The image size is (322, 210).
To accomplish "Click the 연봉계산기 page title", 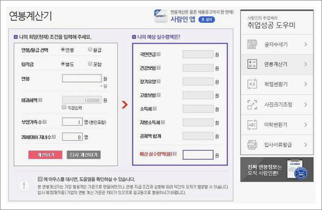I will (30, 16).
